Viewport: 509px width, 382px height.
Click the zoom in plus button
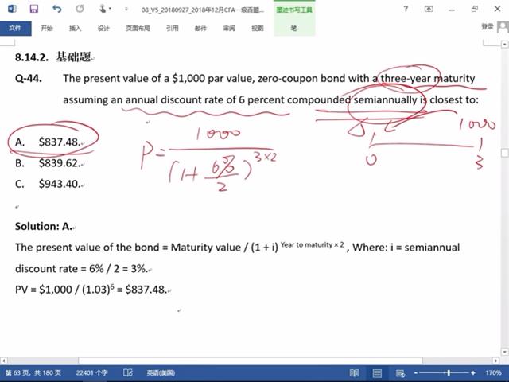pos(473,373)
